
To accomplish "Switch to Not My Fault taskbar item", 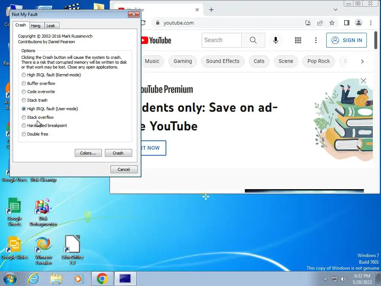I will (125, 279).
